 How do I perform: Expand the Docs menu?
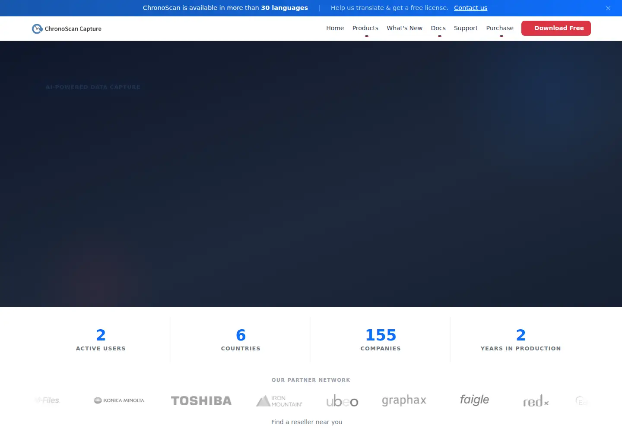pyautogui.click(x=438, y=28)
